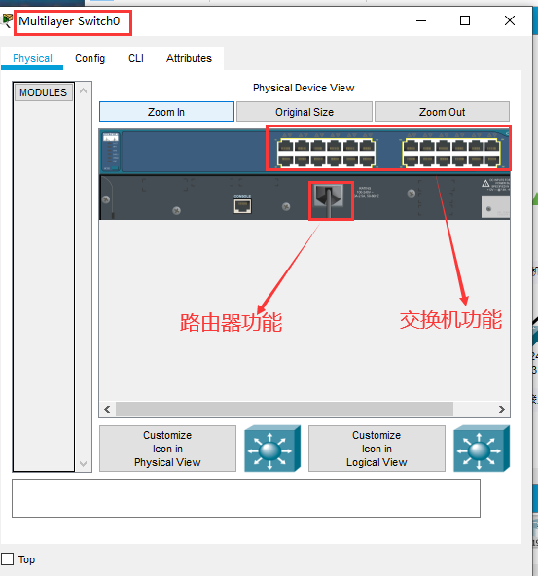538x576 pixels.
Task: Toggle the Top checkbox
Action: coord(8,559)
